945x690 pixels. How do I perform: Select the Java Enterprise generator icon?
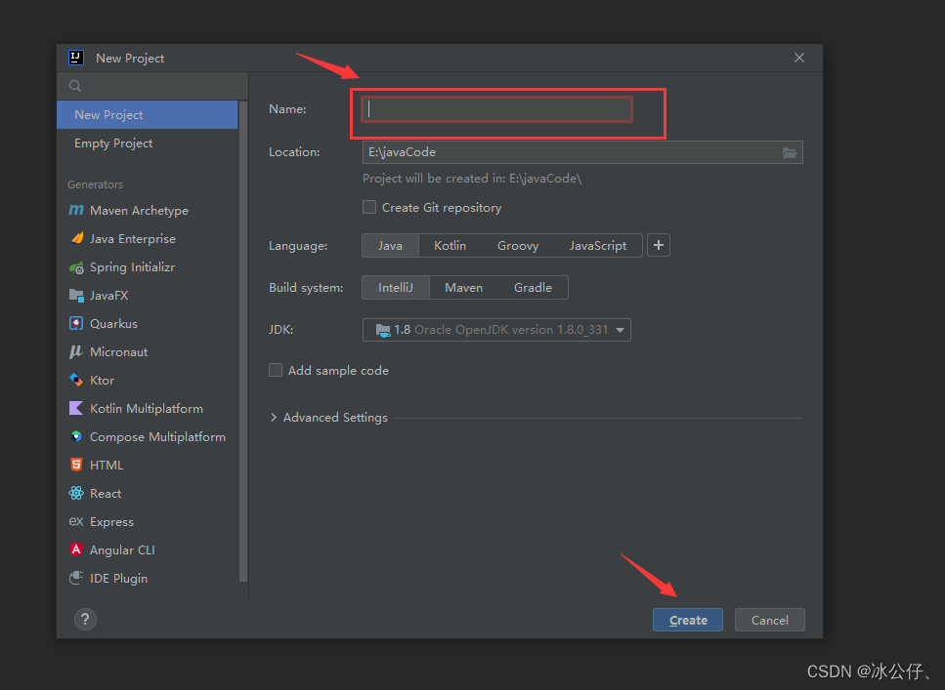tap(76, 238)
